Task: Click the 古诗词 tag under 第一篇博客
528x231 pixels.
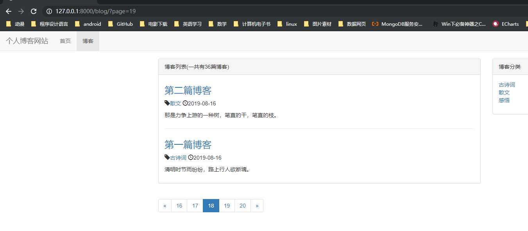Action: click(178, 158)
